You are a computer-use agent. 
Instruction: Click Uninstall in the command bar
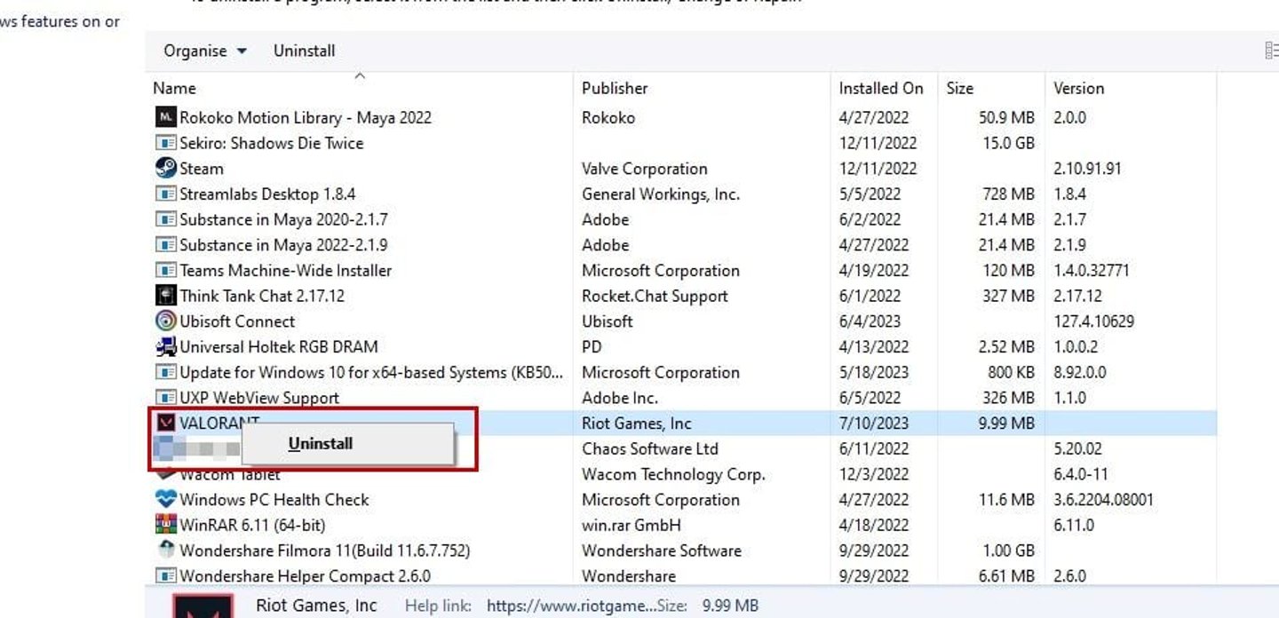[x=304, y=51]
